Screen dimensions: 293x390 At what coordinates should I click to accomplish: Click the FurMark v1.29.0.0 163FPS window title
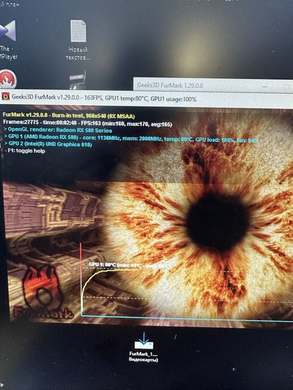point(104,98)
